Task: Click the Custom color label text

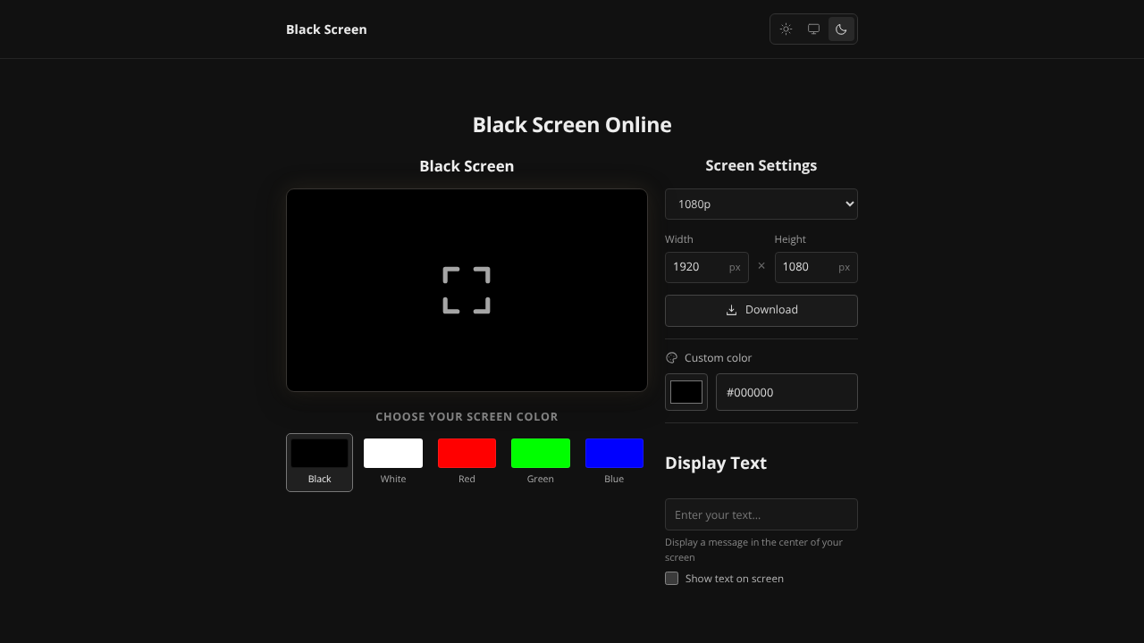Action: (x=718, y=358)
